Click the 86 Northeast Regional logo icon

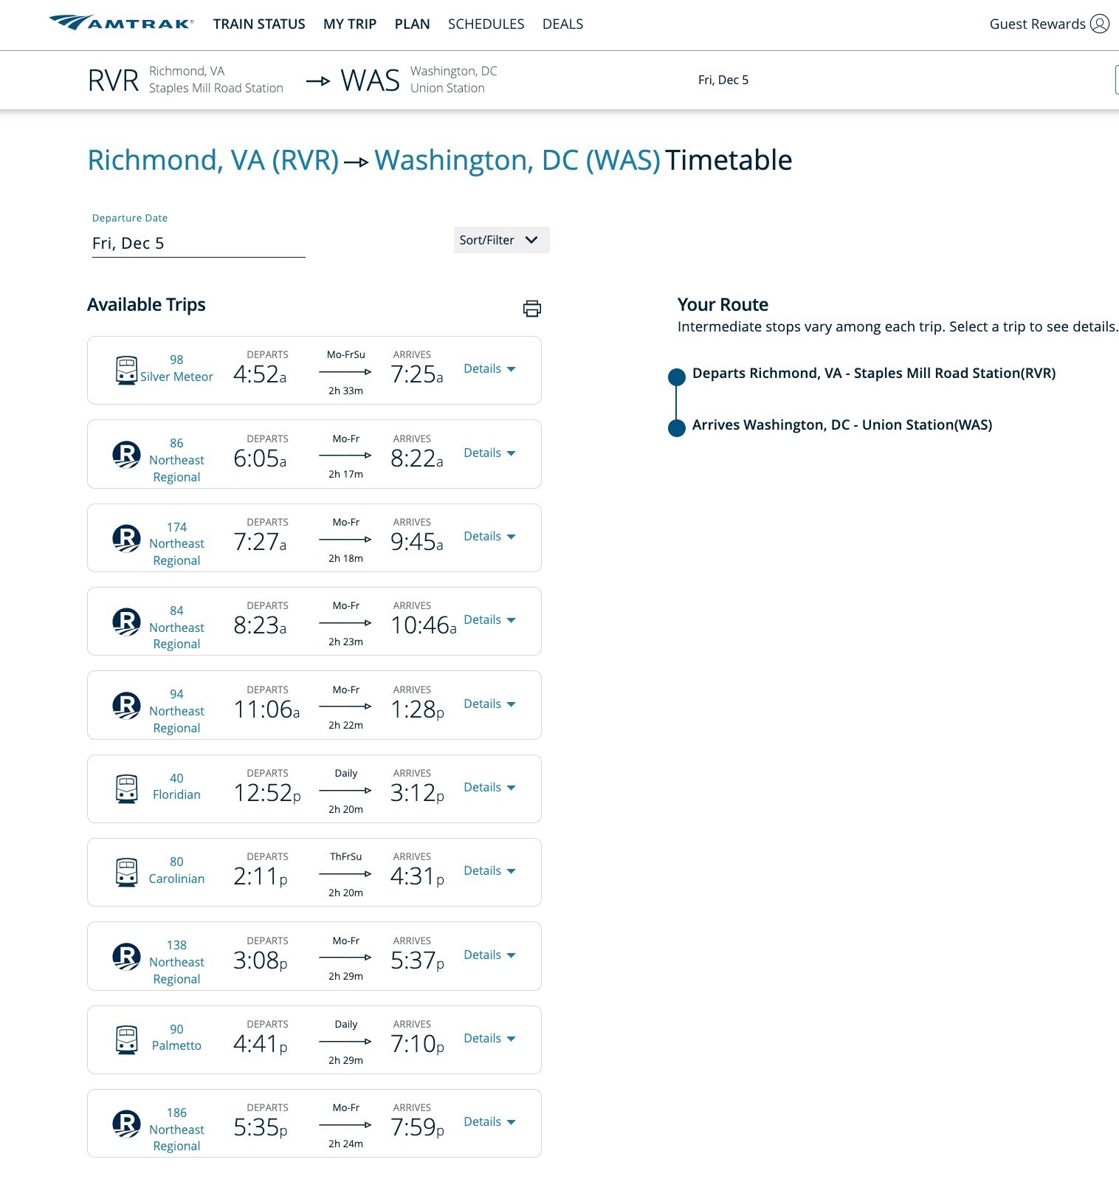tap(126, 454)
